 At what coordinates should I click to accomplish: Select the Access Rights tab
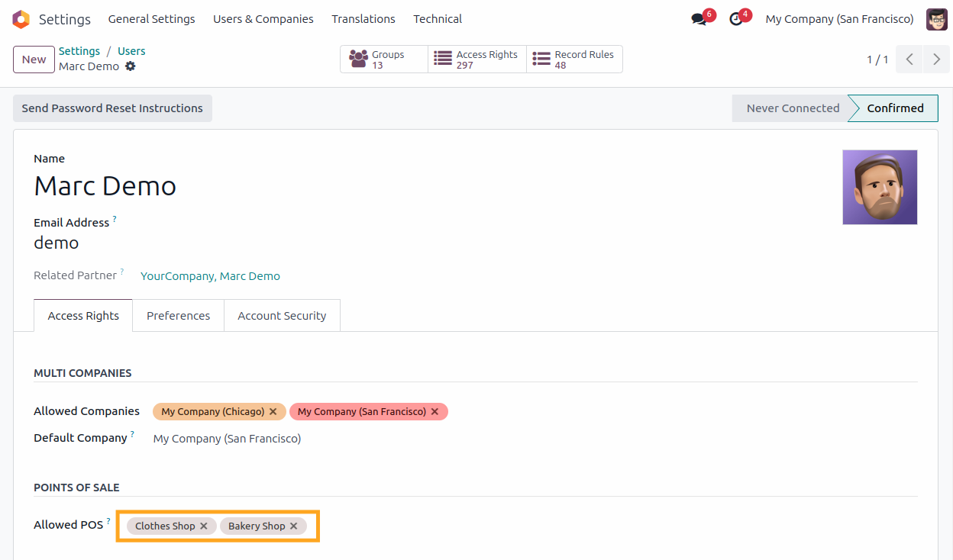click(x=83, y=316)
